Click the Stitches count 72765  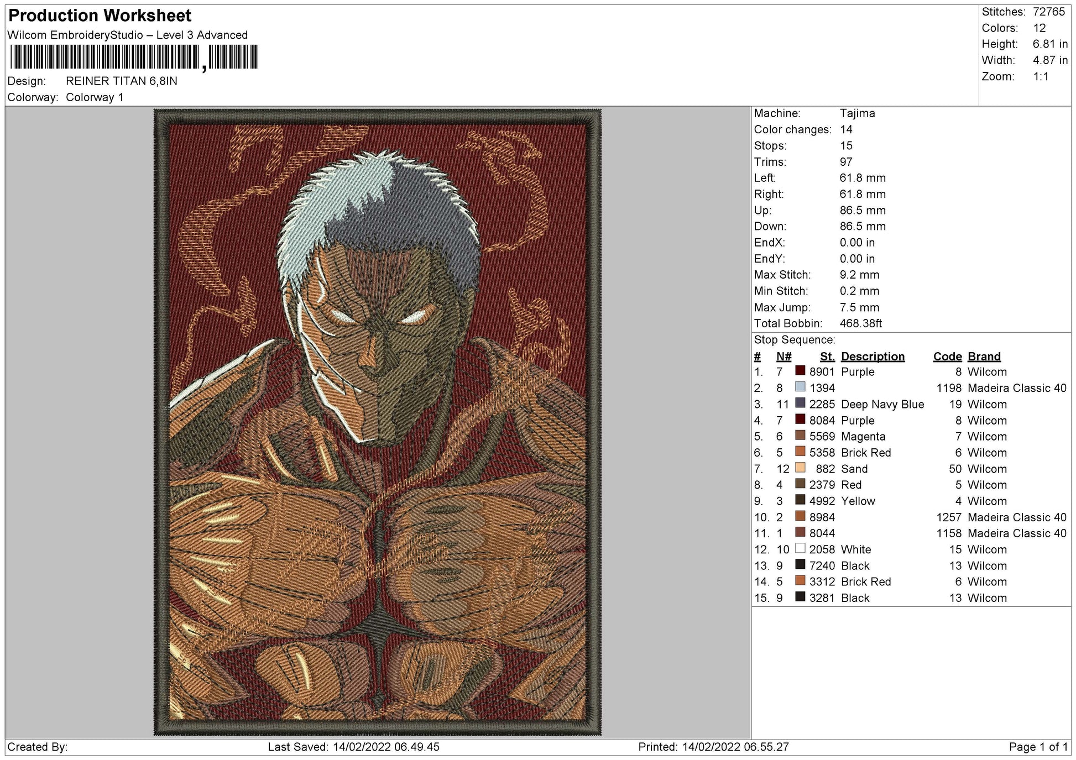[1049, 12]
